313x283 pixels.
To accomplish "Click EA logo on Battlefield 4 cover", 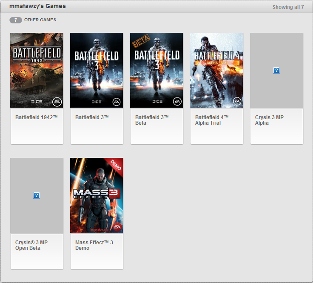I will (237, 102).
